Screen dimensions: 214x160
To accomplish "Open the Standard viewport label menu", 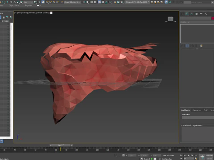I will [31, 13].
